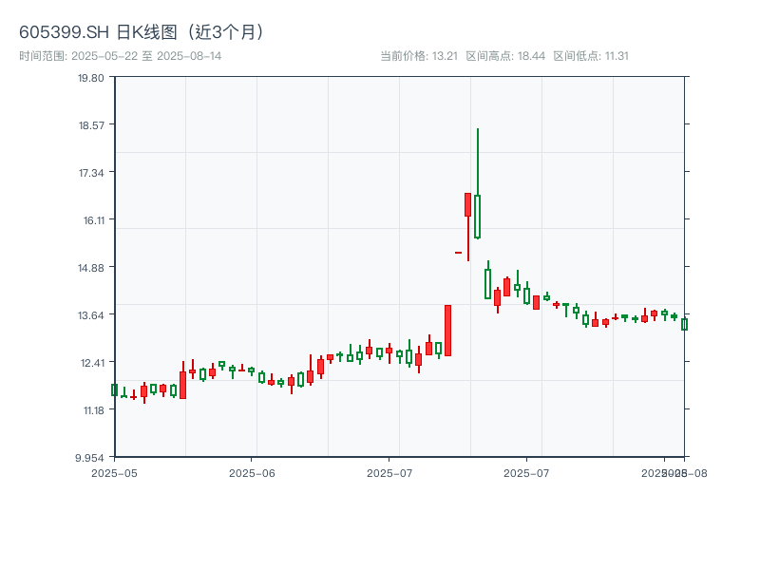Viewport: 760px width, 570px height.
Task: Click the first green candlestick at chart's left edge
Action: (x=114, y=389)
